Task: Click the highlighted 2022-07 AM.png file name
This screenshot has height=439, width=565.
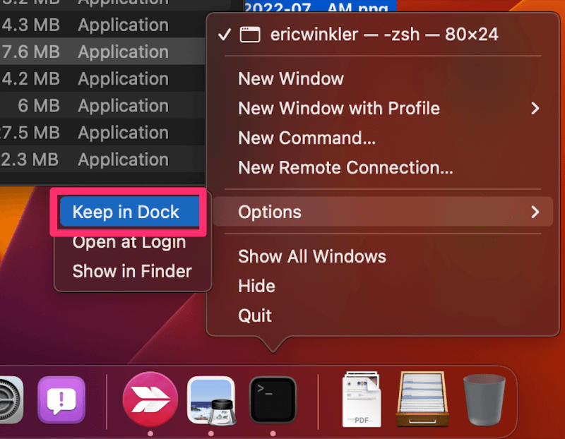Action: click(321, 6)
